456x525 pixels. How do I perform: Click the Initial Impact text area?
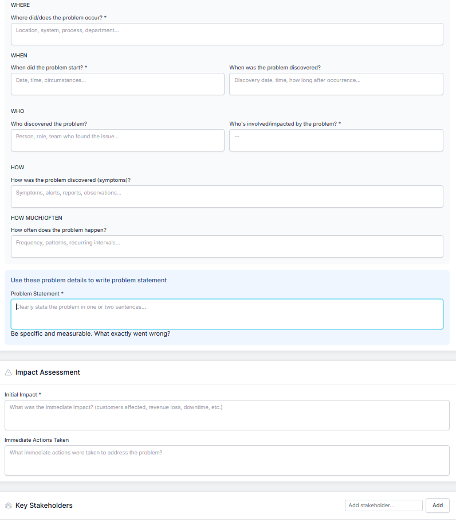[227, 415]
